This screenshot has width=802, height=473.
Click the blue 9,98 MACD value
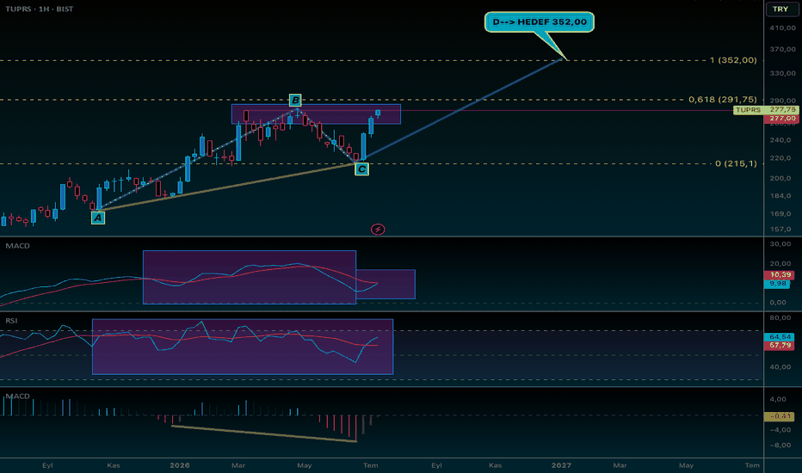(x=777, y=284)
